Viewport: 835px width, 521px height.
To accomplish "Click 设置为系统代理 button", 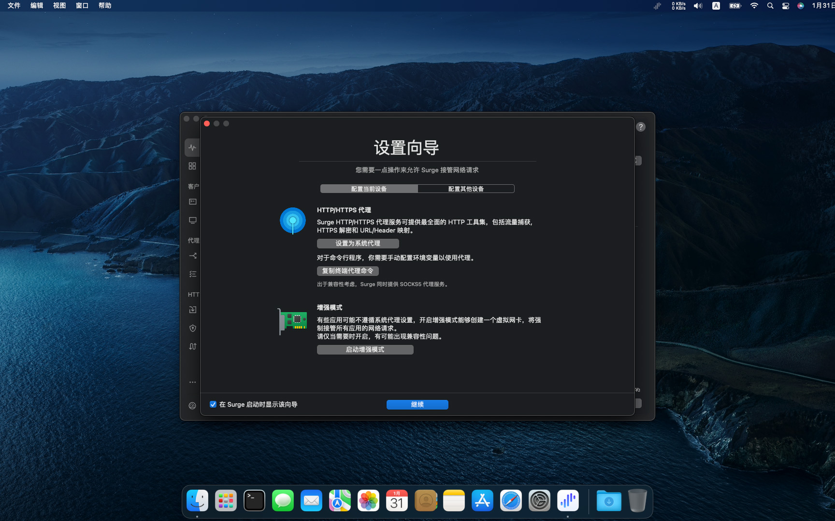I will pyautogui.click(x=358, y=244).
